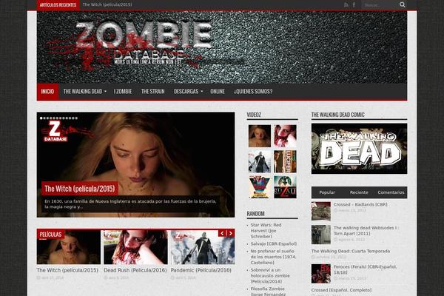Focus the search input field
This screenshot has width=444, height=296.
pos(380,5)
